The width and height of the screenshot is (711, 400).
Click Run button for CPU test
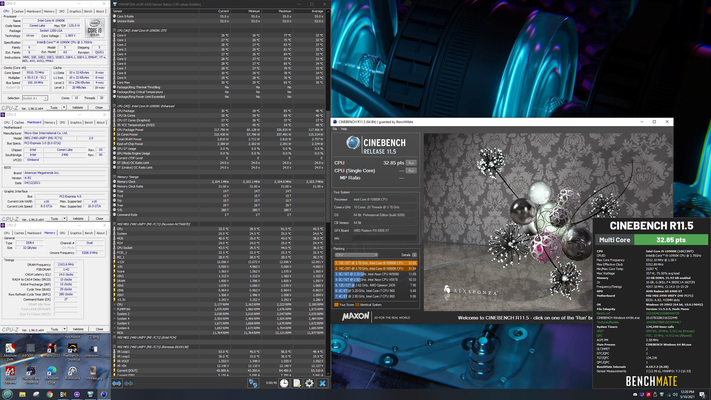point(411,163)
